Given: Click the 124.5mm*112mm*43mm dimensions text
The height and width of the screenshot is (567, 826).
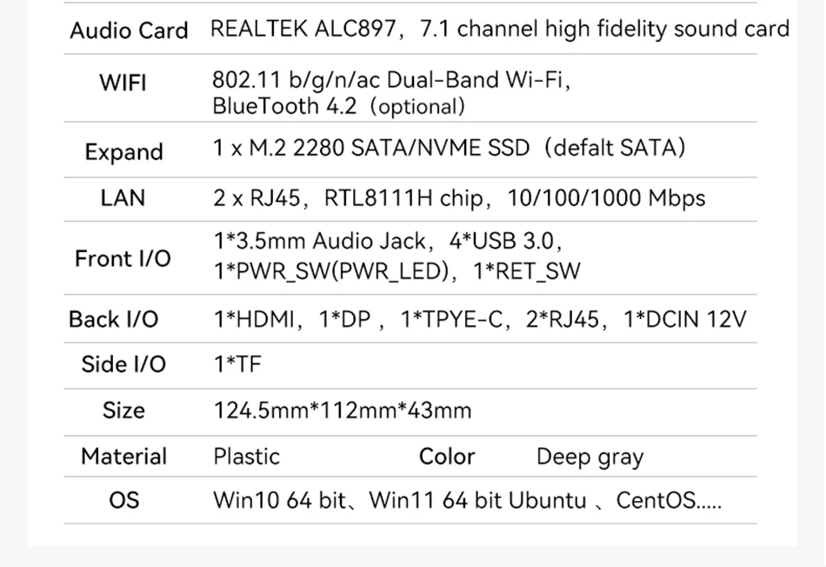Looking at the screenshot, I should (343, 410).
